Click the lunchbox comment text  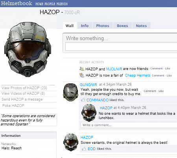coord(137,116)
